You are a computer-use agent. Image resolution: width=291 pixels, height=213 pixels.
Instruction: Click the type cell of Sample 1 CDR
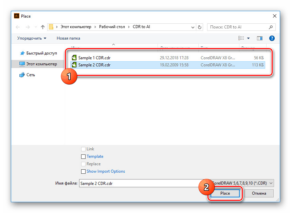[218, 58]
